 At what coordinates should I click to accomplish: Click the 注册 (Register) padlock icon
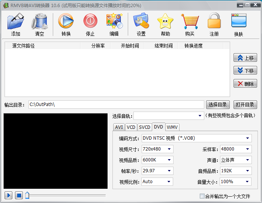214,21
